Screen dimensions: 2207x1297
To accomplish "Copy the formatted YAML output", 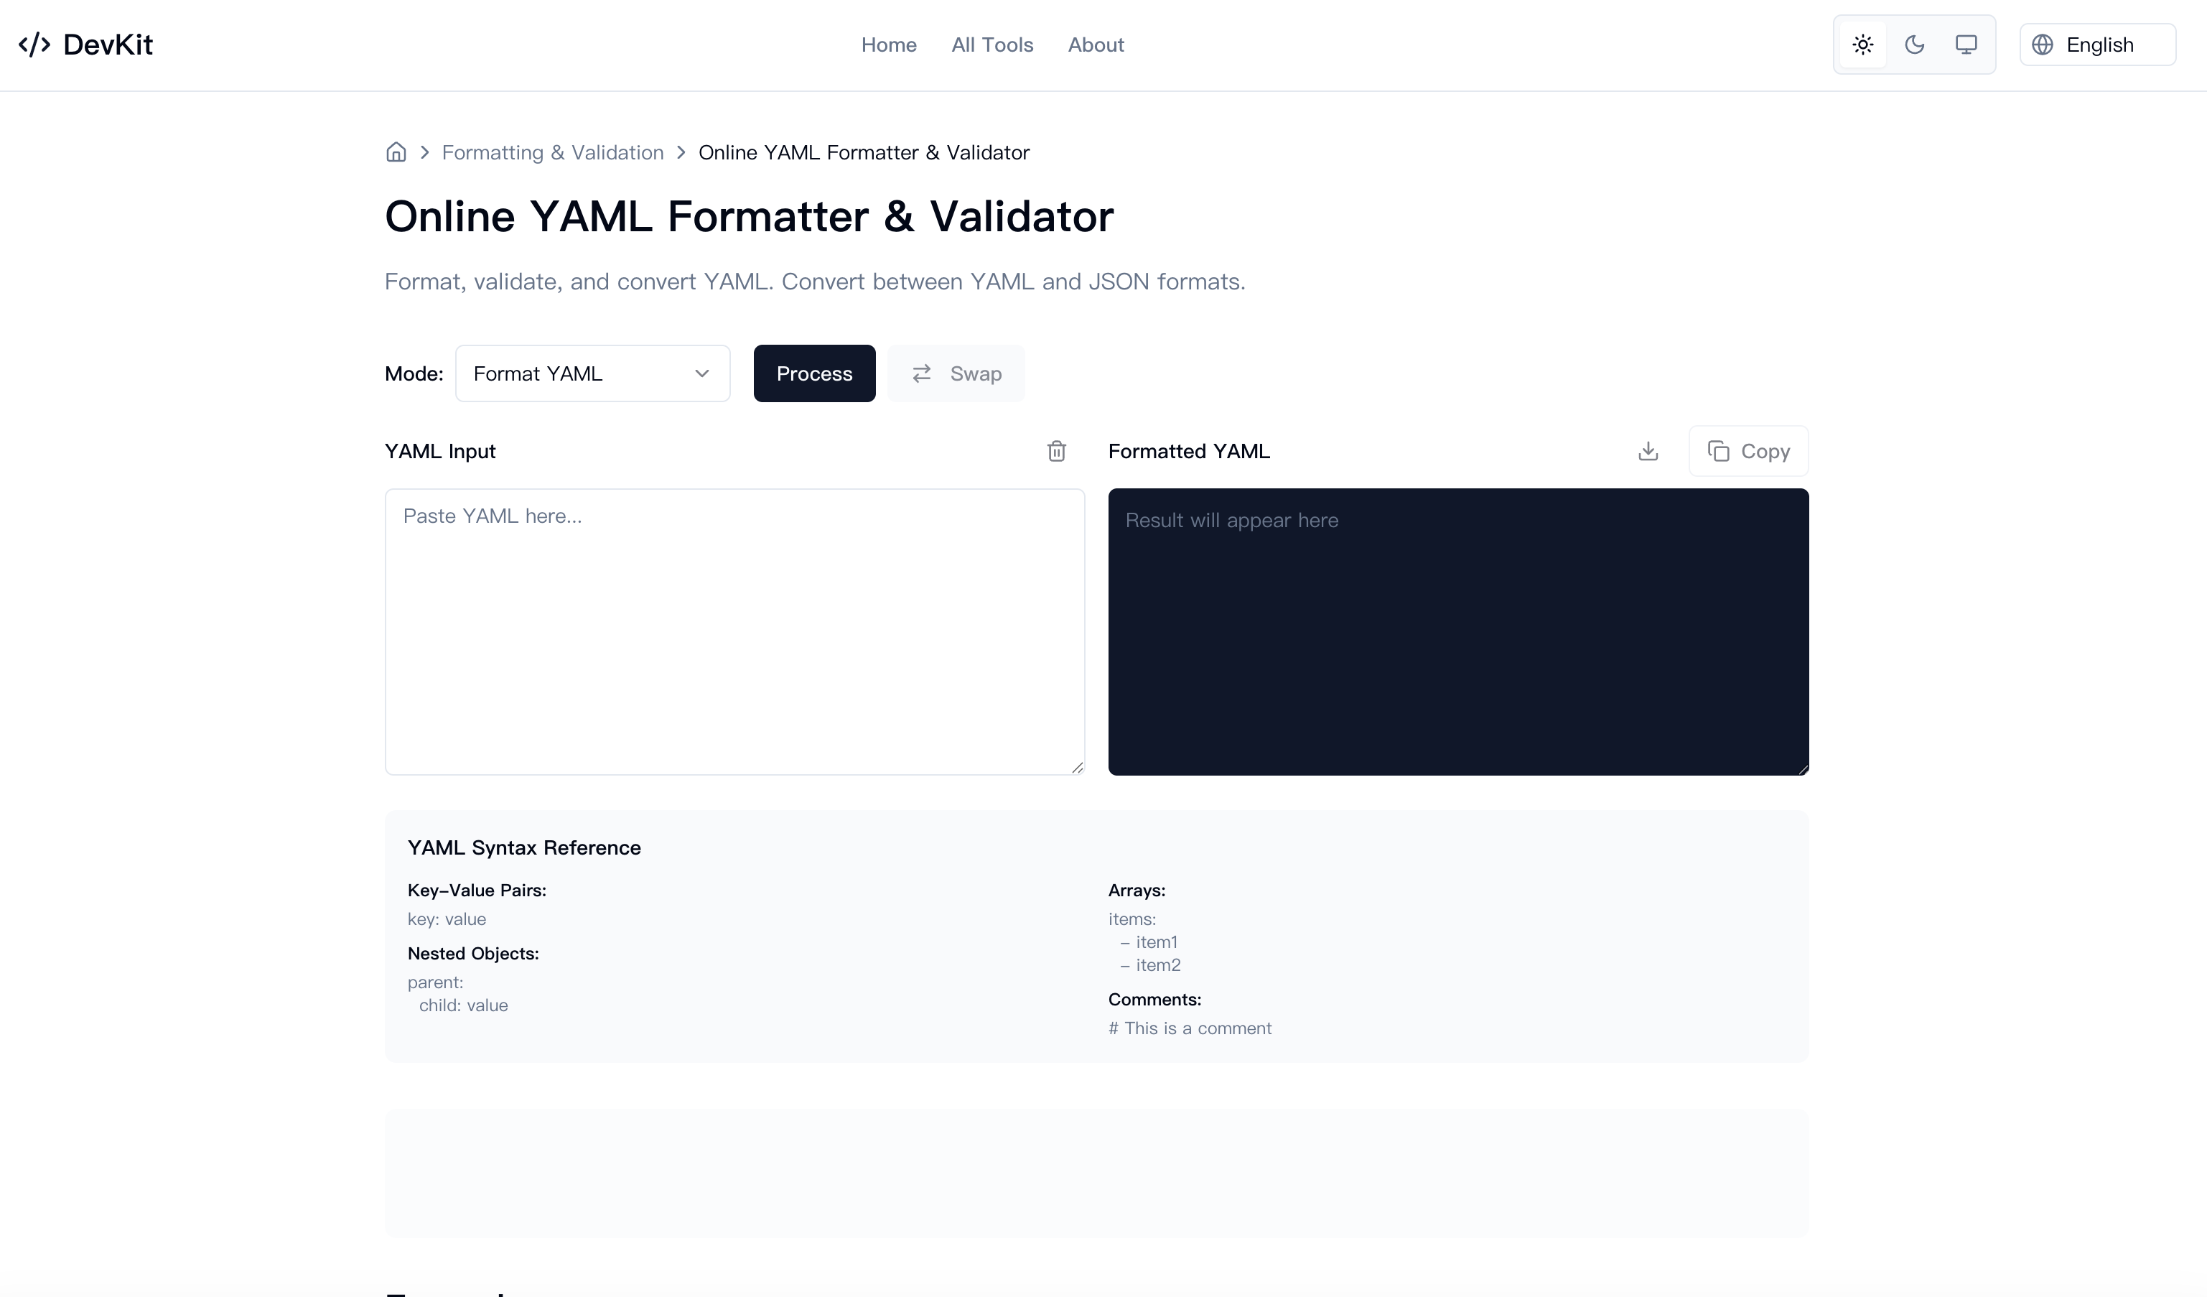I will 1748,451.
